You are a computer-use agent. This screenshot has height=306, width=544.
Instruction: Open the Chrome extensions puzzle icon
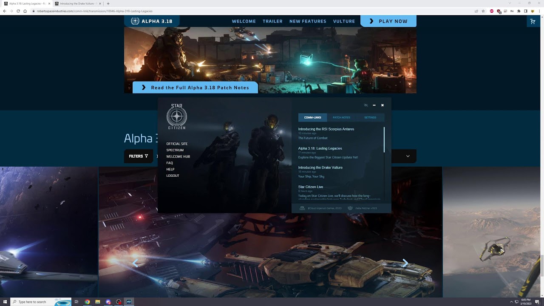518,11
